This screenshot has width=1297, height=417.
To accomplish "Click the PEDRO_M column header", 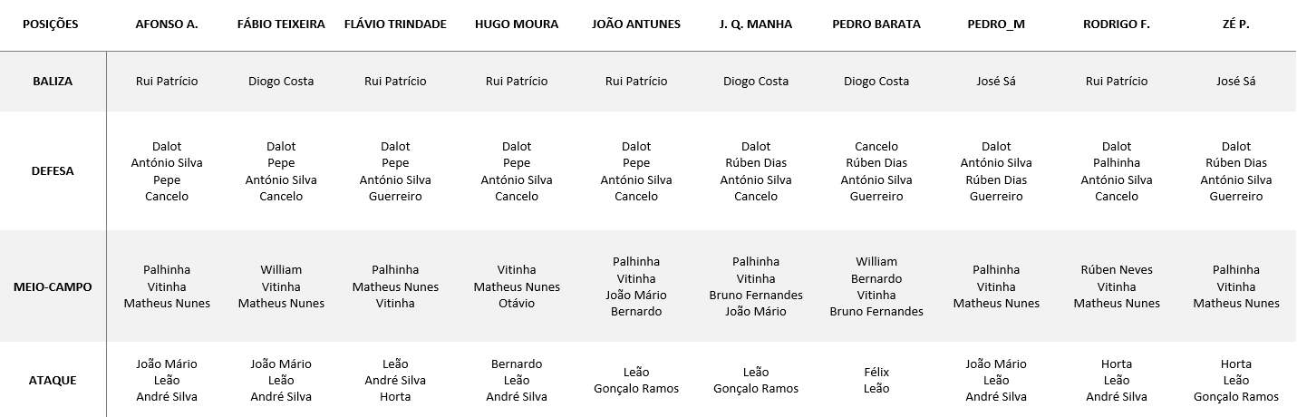I will 996,24.
